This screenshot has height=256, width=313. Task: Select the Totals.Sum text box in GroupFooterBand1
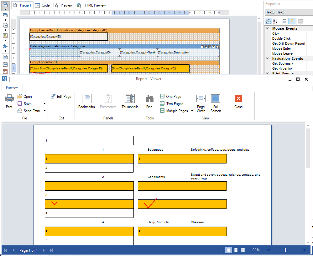coord(69,68)
